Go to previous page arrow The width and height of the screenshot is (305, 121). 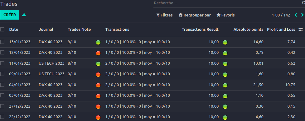click(x=296, y=15)
